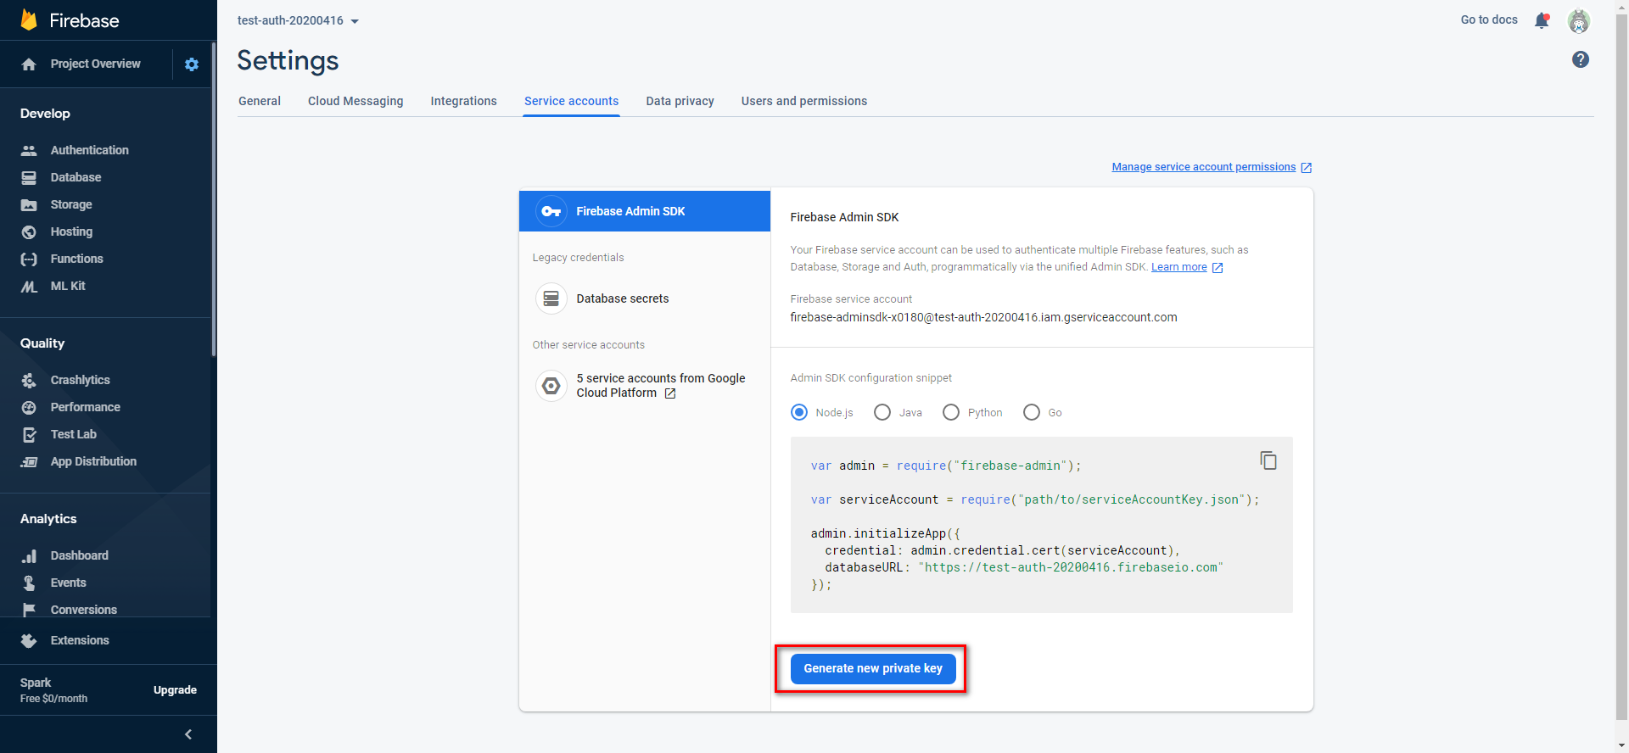
Task: Open Authentication via its people icon
Action: pyautogui.click(x=29, y=150)
